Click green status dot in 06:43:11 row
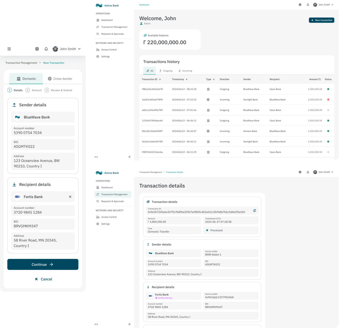This screenshot has height=328, width=340. [328, 142]
